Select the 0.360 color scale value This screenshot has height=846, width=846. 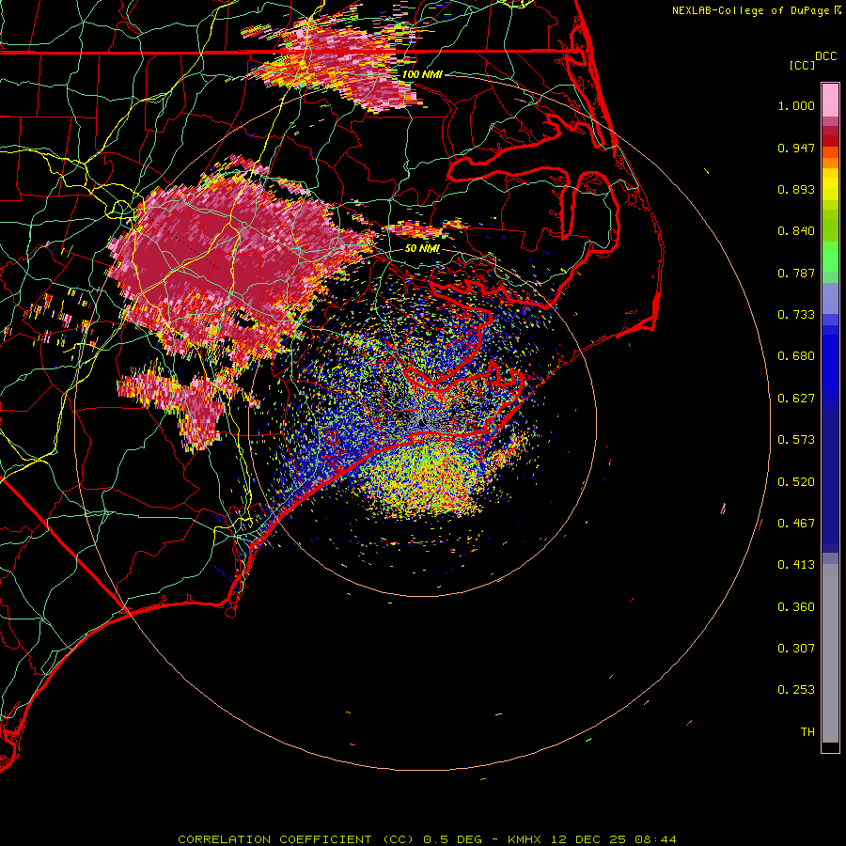coord(796,607)
